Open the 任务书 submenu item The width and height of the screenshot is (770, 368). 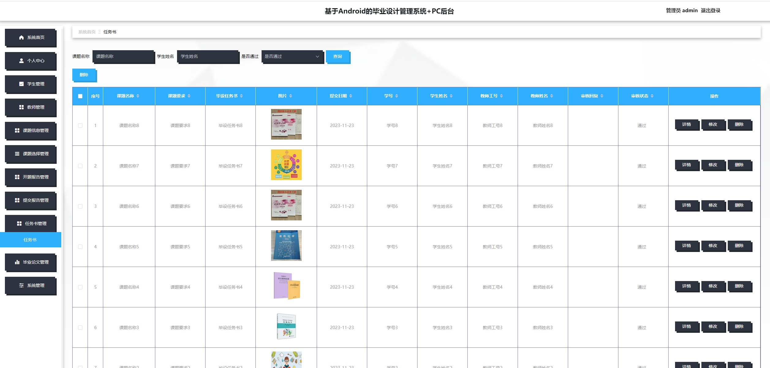tap(30, 240)
